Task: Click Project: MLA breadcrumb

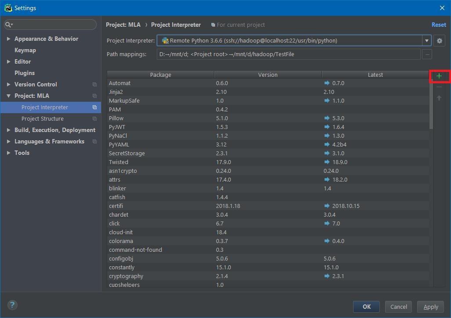Action: [x=123, y=25]
